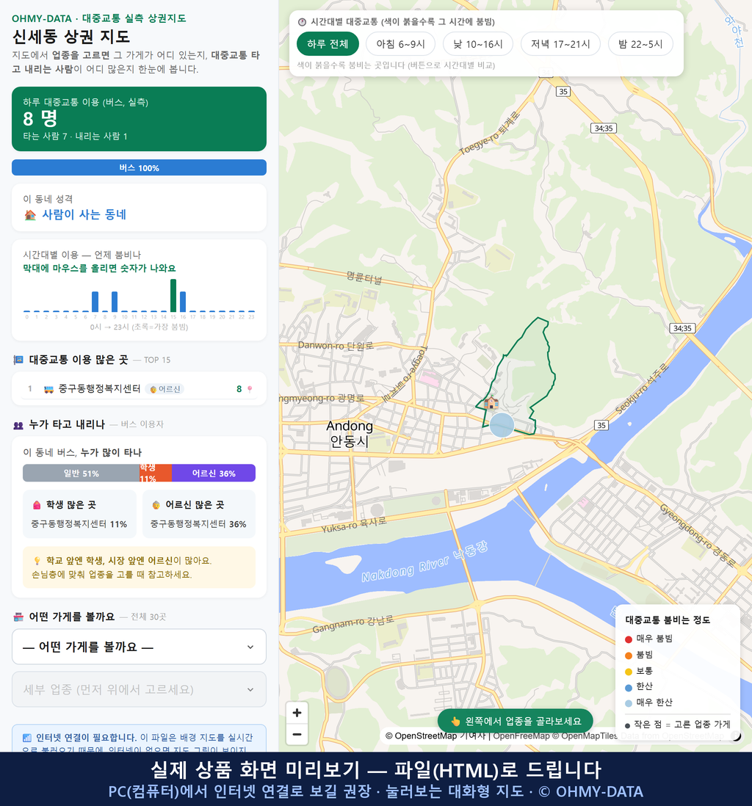Zoom out the map with minus button

click(297, 734)
